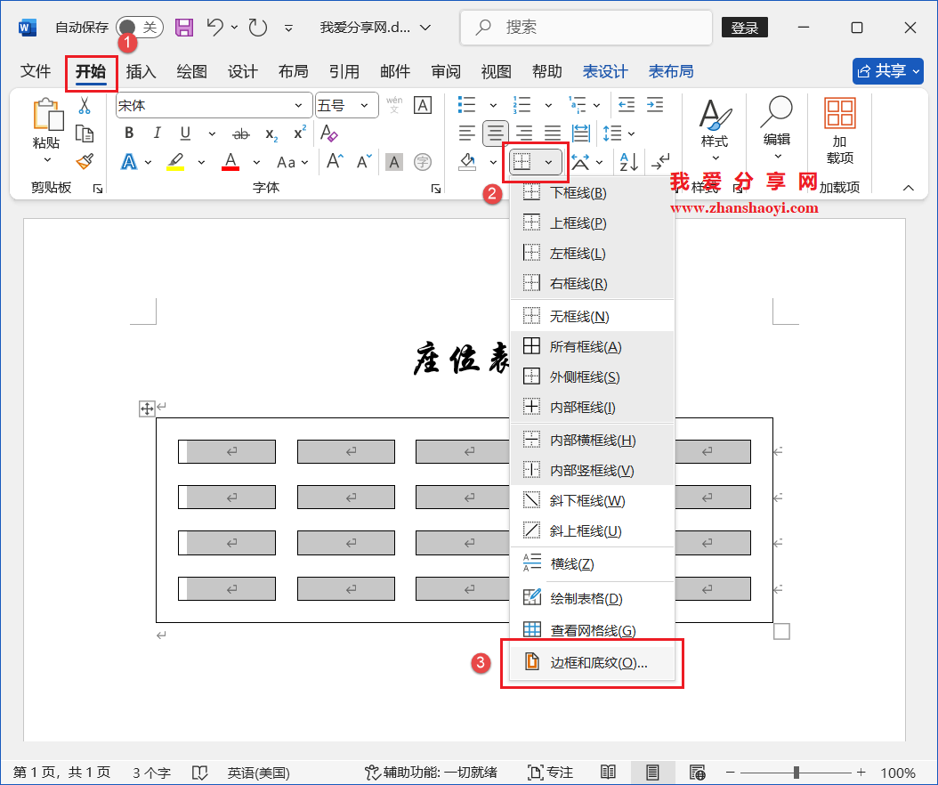
Task: Expand the line spacing dropdown arrow
Action: 631,134
